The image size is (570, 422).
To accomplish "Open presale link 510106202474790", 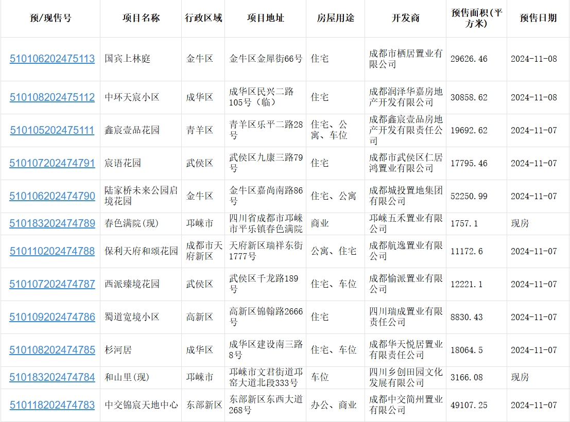I will pyautogui.click(x=52, y=196).
